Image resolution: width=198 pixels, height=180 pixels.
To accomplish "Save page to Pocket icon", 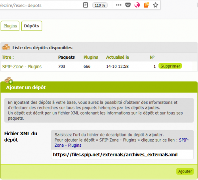I will coord(128,5).
